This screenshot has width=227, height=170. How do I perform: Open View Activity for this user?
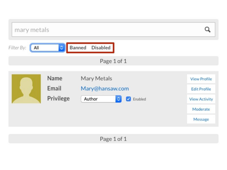tap(201, 99)
